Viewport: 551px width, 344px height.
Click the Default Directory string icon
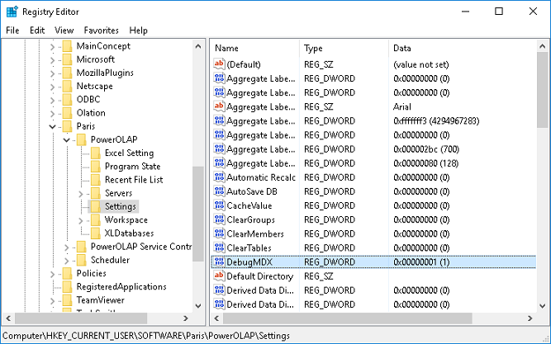[219, 276]
